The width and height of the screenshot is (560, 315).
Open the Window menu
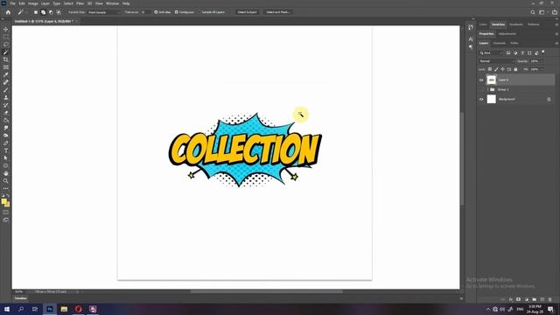click(x=112, y=3)
